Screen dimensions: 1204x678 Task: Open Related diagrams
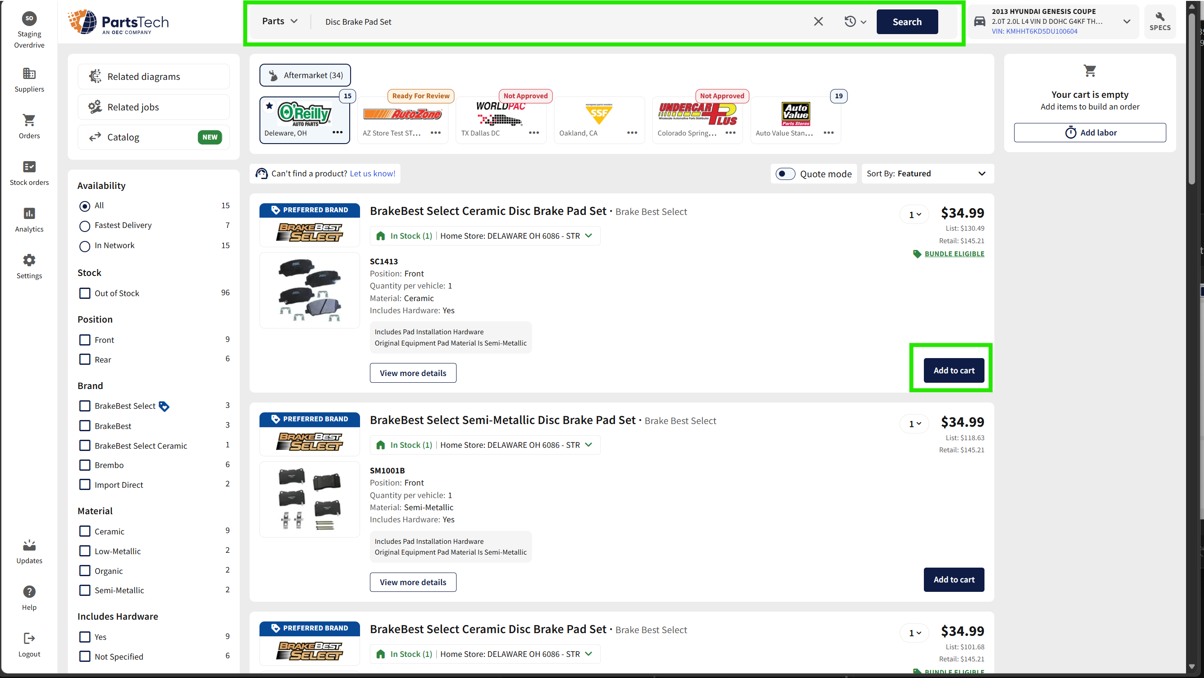[154, 77]
